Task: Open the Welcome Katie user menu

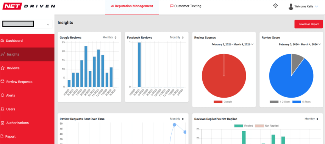Action: [x=303, y=7]
